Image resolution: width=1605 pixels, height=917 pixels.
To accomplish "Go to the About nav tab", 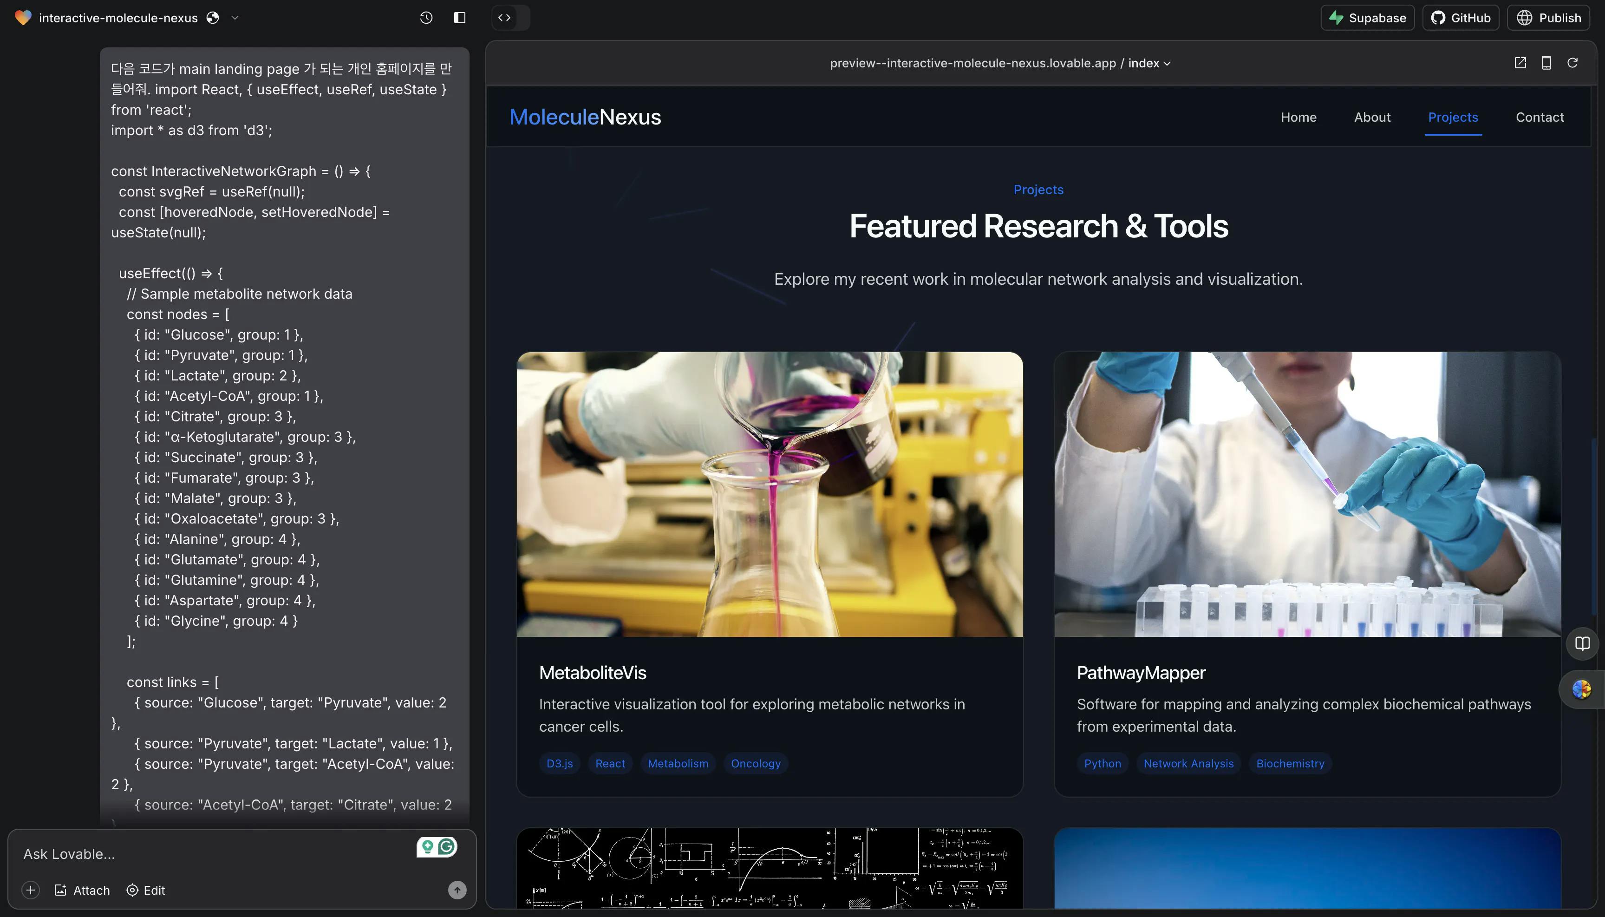I will 1372,117.
